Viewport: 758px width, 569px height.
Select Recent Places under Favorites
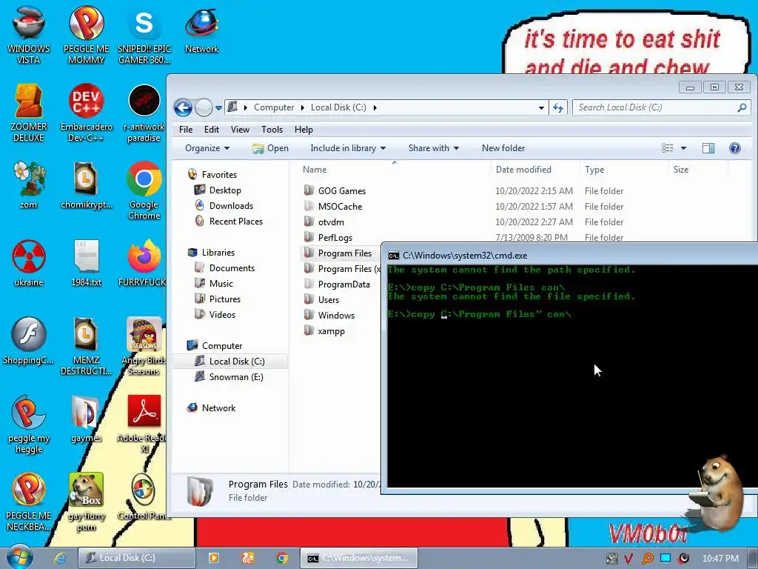tap(235, 221)
